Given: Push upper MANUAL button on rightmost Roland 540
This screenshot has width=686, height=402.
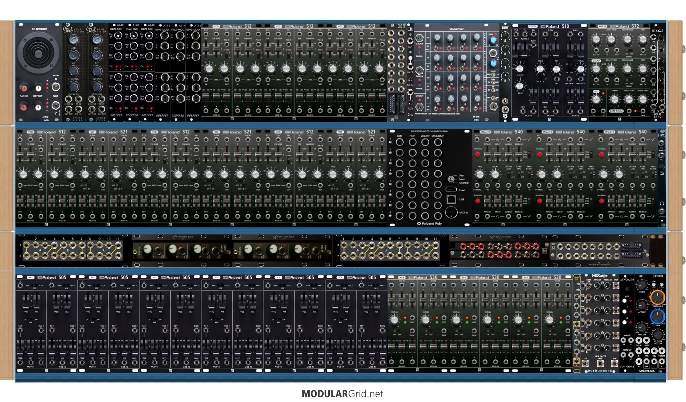Looking at the screenshot, I should (x=601, y=154).
